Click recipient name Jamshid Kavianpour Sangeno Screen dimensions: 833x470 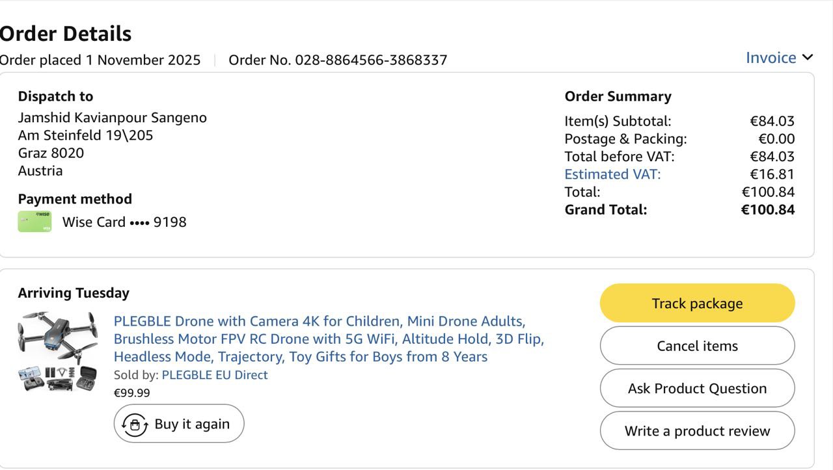pyautogui.click(x=112, y=118)
